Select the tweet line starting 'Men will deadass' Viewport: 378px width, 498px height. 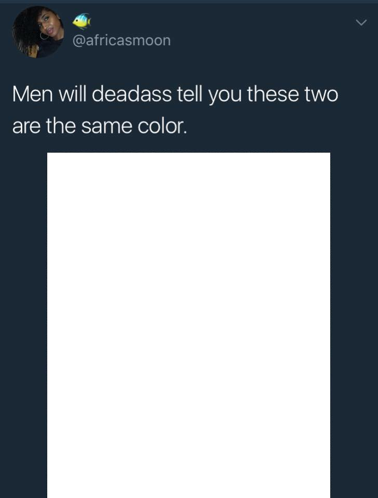pyautogui.click(x=176, y=95)
